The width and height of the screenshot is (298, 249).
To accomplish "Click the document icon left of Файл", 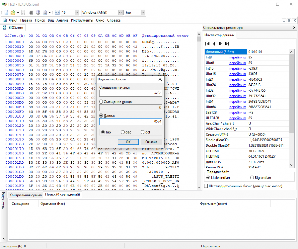I will [x=5, y=20].
